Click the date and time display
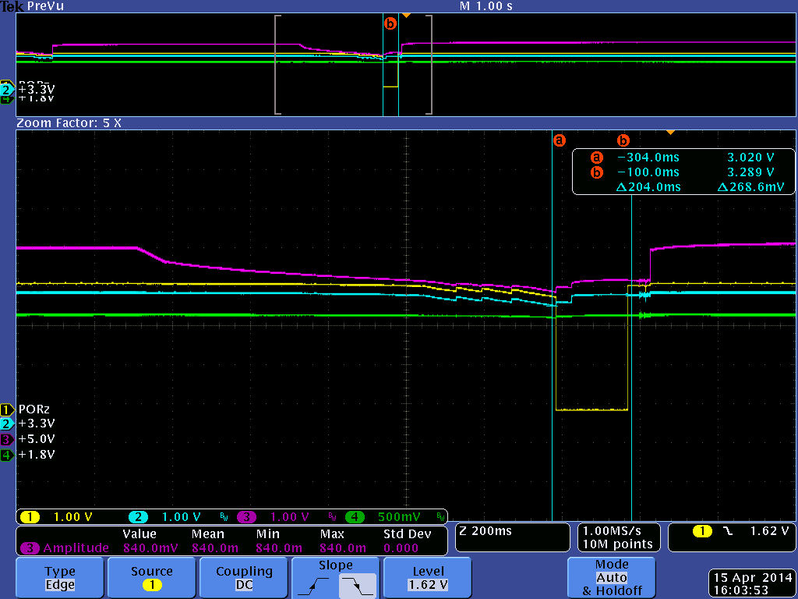The height and width of the screenshot is (599, 798). (x=753, y=584)
